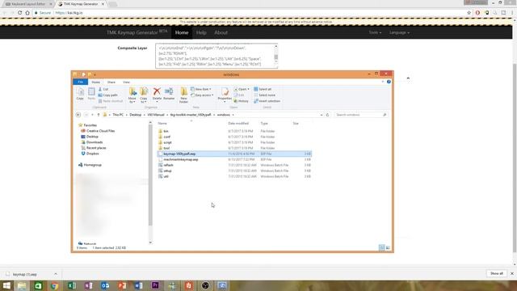Switch to details view in Explorer status bar

(x=381, y=248)
